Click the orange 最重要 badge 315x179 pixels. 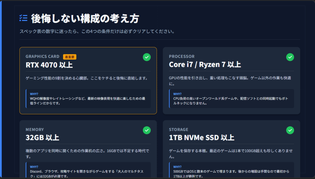(x=70, y=57)
